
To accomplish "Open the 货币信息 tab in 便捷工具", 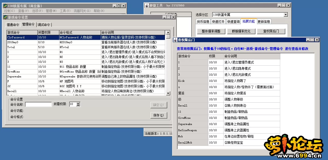I will point(203,22).
